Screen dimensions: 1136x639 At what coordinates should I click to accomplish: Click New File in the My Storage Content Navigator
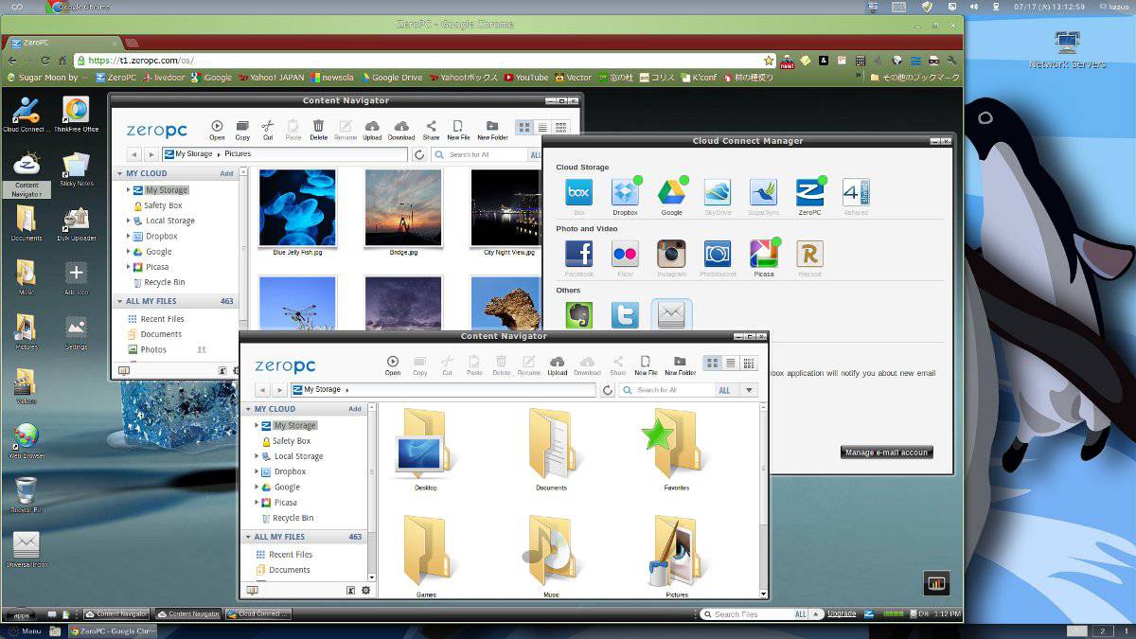pyautogui.click(x=646, y=365)
